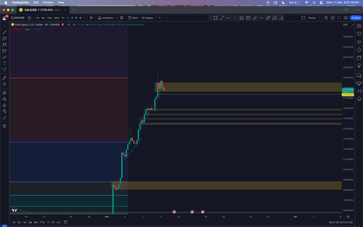The width and height of the screenshot is (363, 227).
Task: Switch to the D daily timeframe
Action: tap(72, 18)
